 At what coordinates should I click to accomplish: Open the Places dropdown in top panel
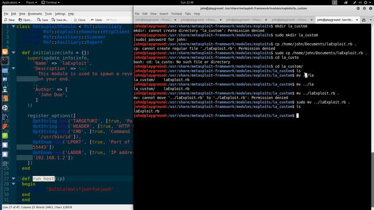tap(31, 2)
